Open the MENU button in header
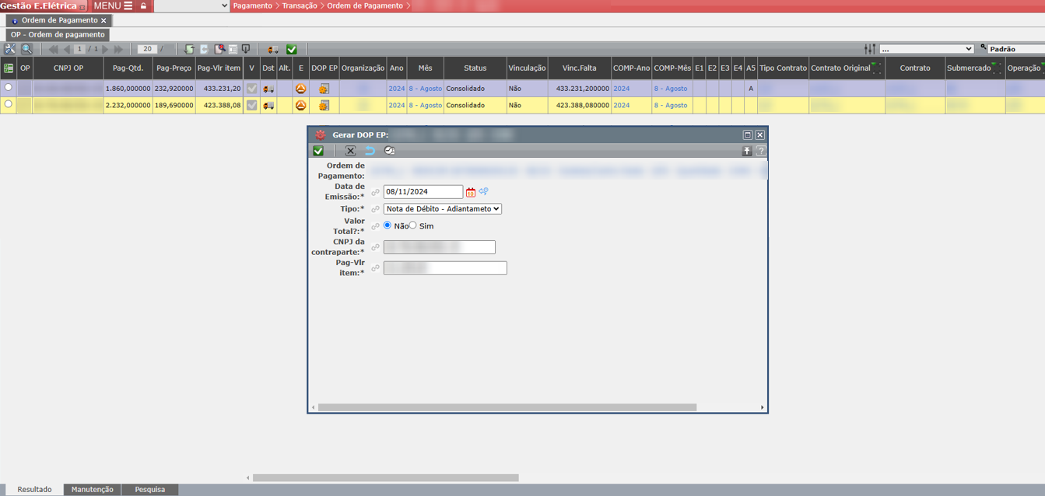Screen dimensions: 1045x496 (x=113, y=5)
